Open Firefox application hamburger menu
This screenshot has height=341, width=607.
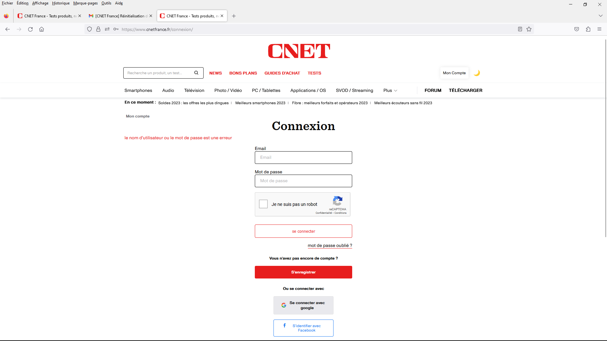click(599, 29)
